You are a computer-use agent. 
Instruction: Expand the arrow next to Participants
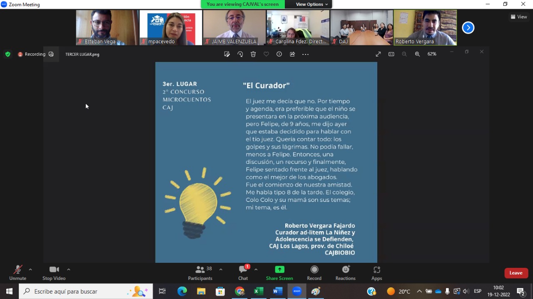[221, 269]
